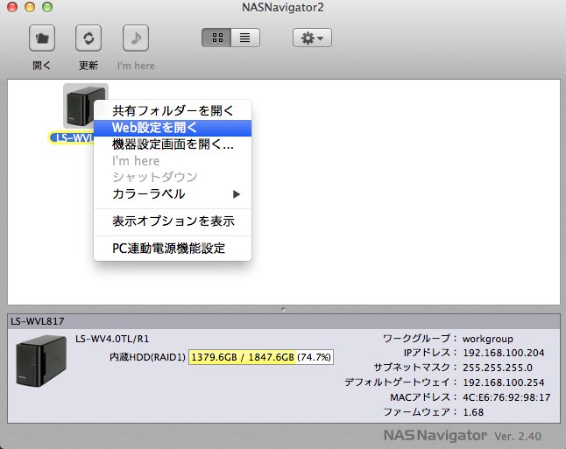Click the HDD usage bar 1379.6GB / 1847.6GB
This screenshot has width=566, height=449.
(260, 357)
